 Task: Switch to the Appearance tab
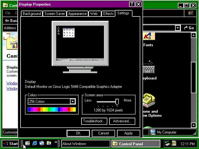click(77, 14)
